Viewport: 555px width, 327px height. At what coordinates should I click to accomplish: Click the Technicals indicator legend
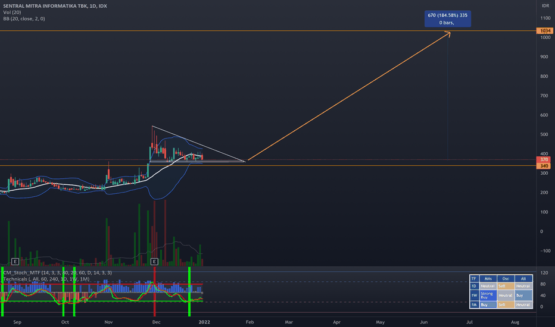[x=46, y=279]
